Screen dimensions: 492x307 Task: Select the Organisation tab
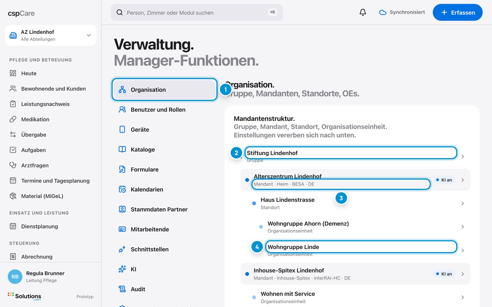pyautogui.click(x=165, y=90)
